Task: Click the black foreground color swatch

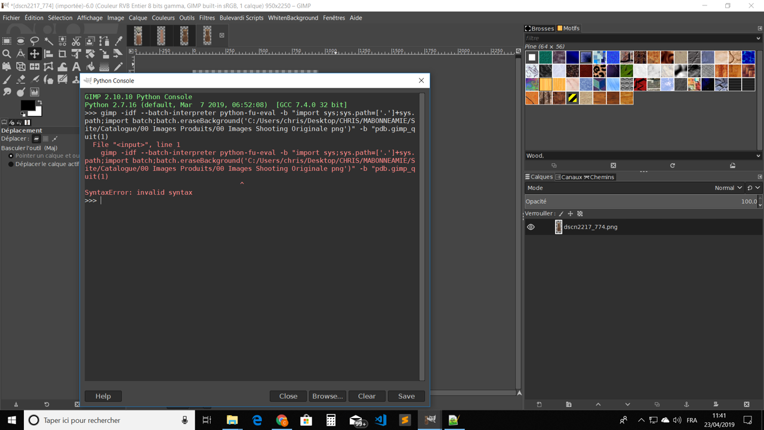Action: click(27, 106)
